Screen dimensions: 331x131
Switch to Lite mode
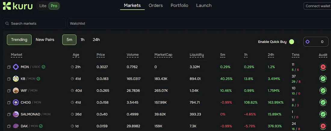point(43,6)
